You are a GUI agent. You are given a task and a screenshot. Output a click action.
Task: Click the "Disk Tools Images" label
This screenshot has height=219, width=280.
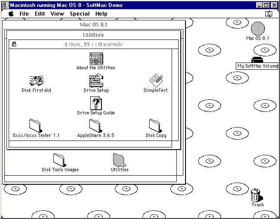coord(60,170)
